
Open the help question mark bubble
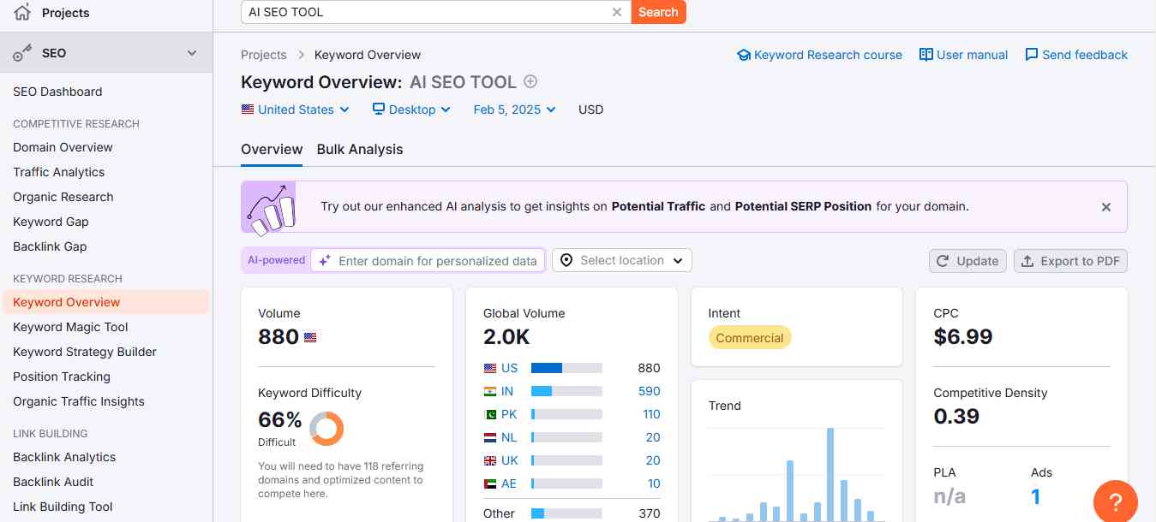point(1115,500)
